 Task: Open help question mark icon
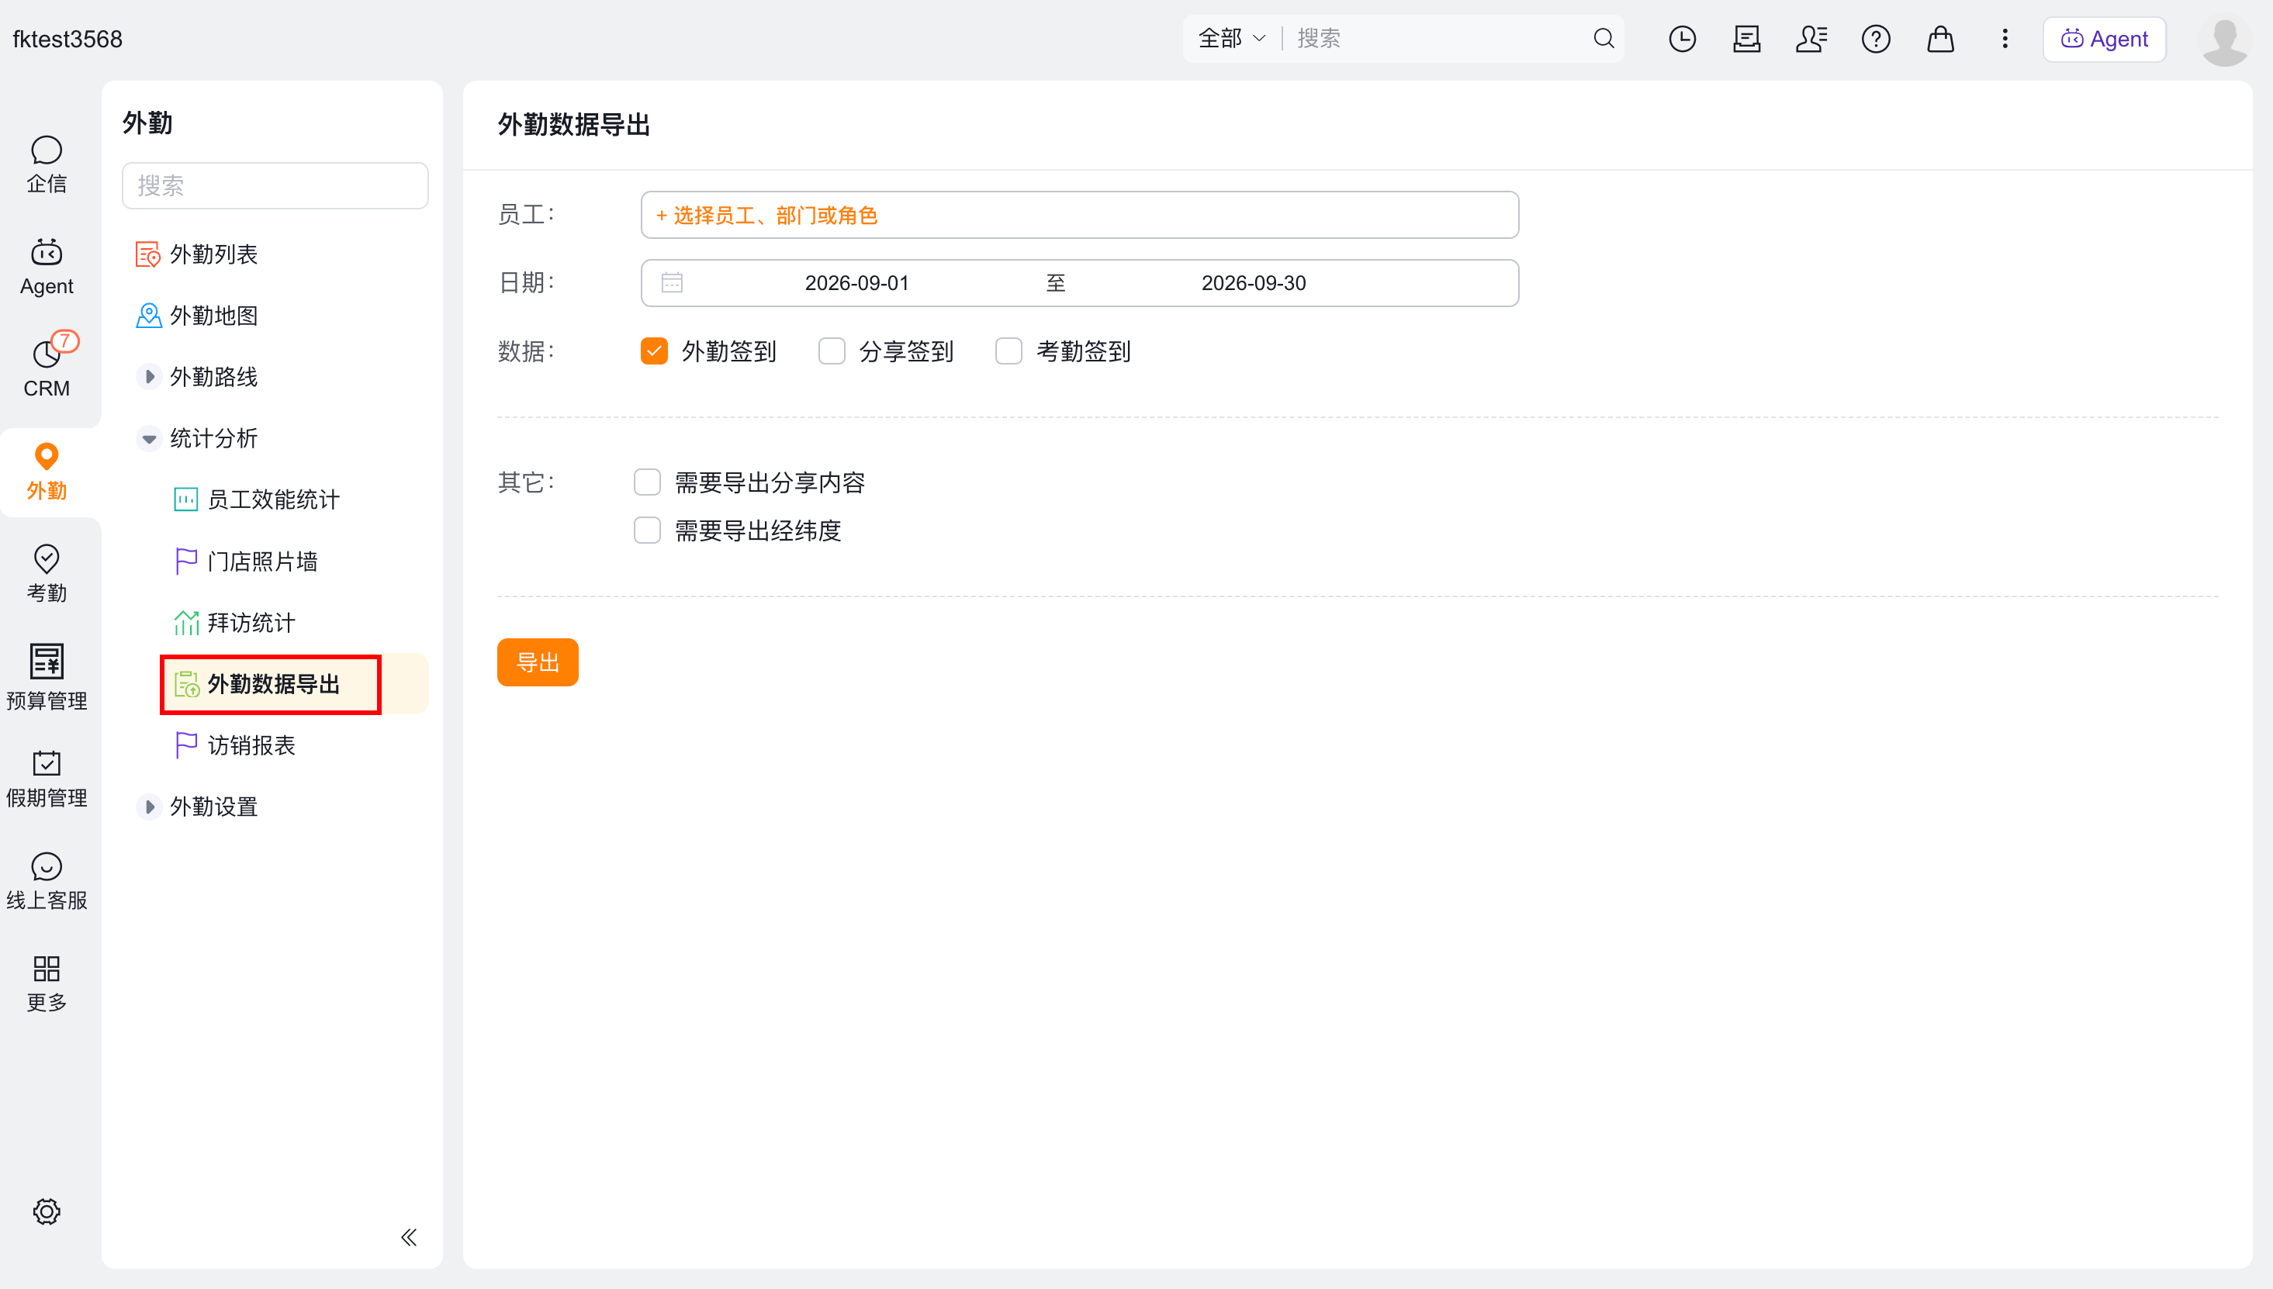pos(1877,38)
